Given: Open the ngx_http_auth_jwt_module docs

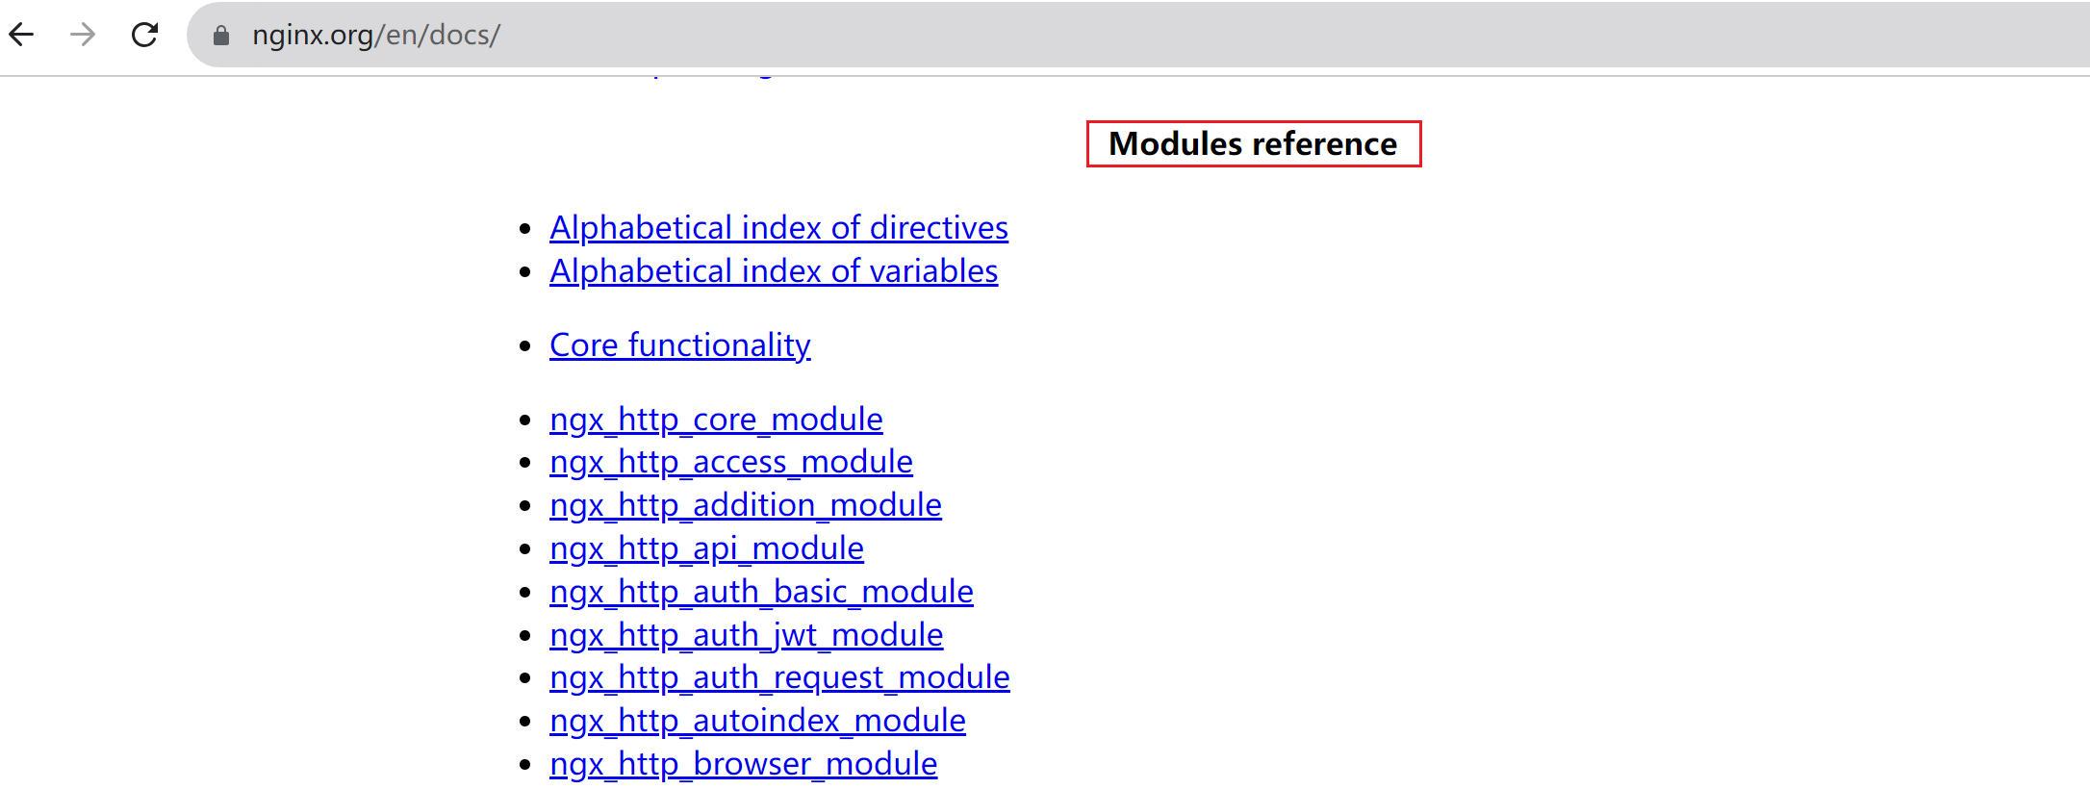Looking at the screenshot, I should pos(746,635).
